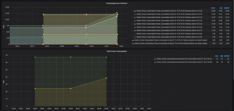Viewport: 234px width, 111px height.
Task: Click the yellow Total Power data point at 09:30
Action: (35, 88)
